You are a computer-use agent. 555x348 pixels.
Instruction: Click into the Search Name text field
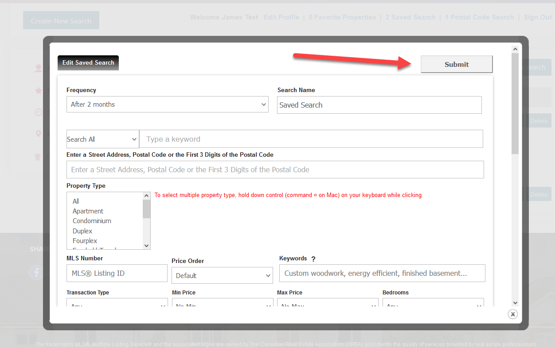point(379,105)
